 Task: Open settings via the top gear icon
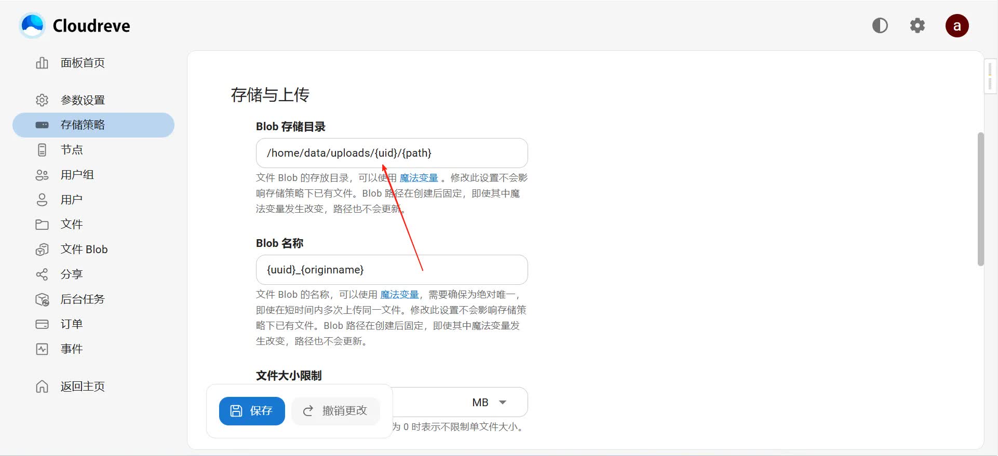[x=917, y=25]
